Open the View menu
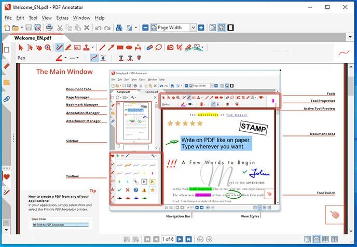 pos(47,18)
